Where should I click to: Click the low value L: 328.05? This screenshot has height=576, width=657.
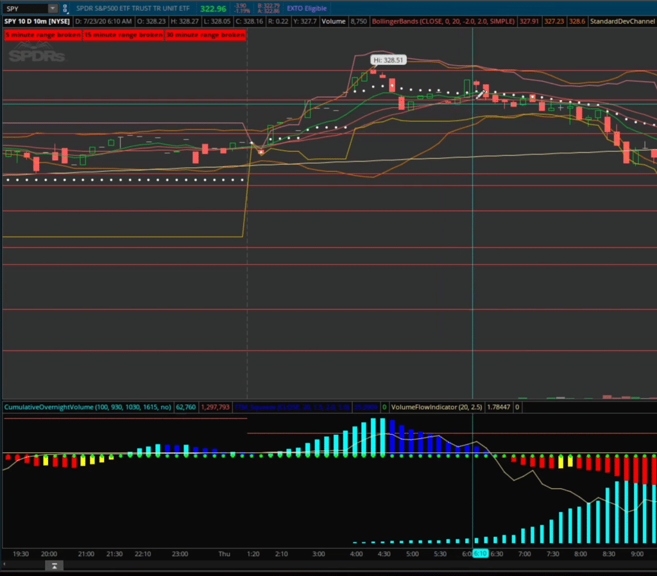217,21
